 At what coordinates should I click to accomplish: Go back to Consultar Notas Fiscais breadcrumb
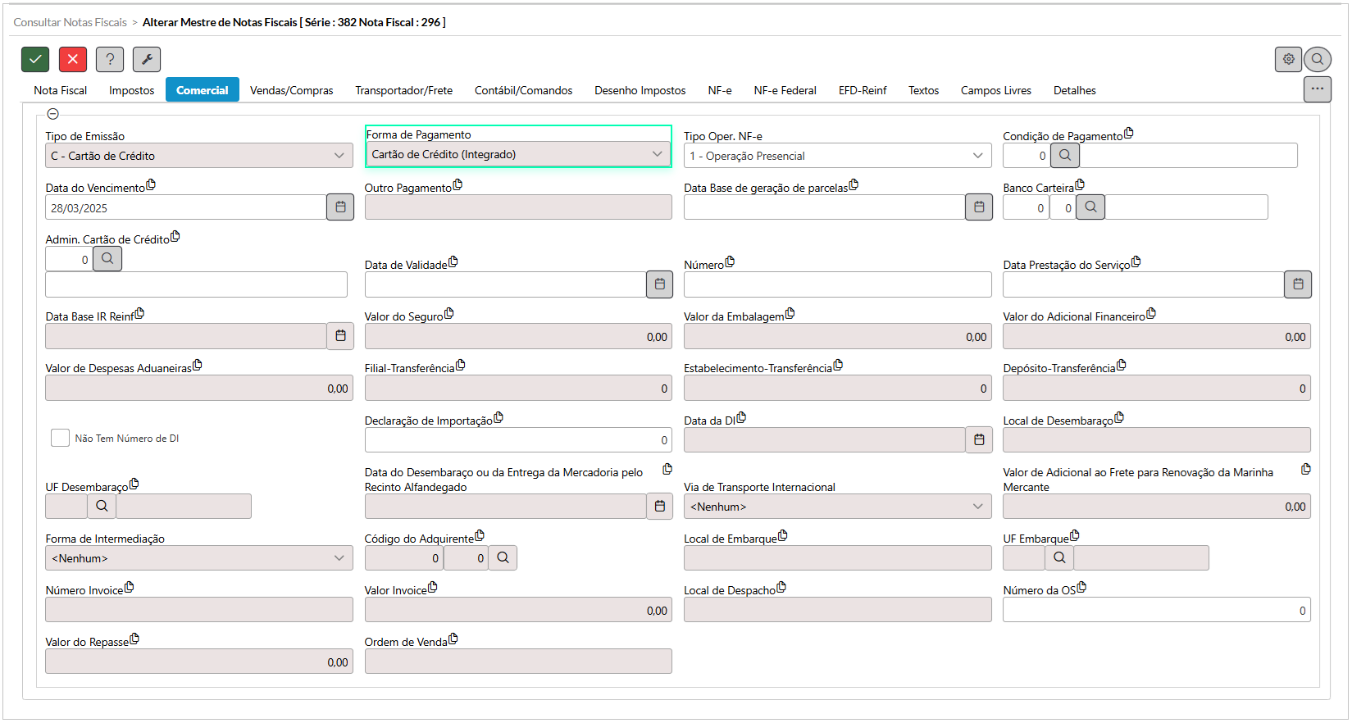coord(71,22)
